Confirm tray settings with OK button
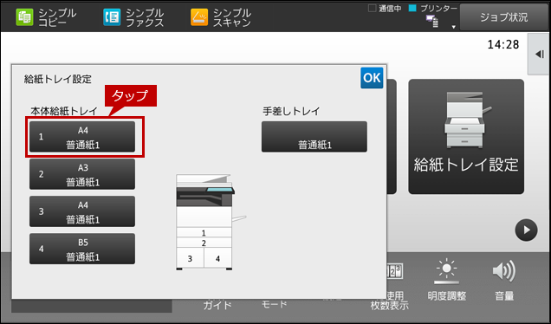This screenshot has height=324, width=551. coord(372,78)
